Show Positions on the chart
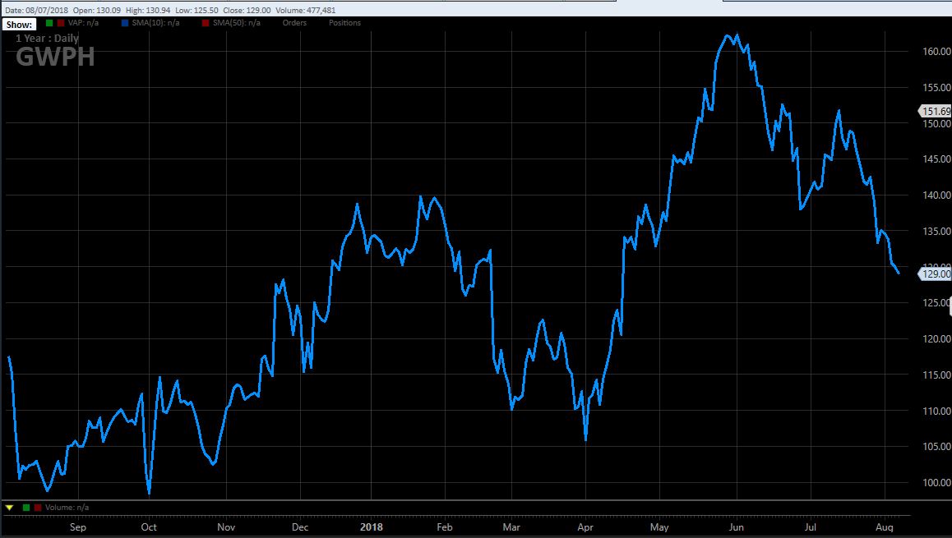The width and height of the screenshot is (952, 538). click(344, 23)
